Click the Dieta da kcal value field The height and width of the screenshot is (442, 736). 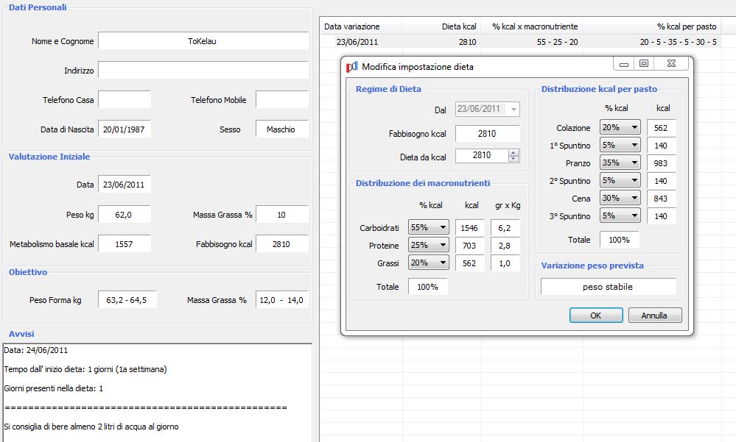click(482, 156)
